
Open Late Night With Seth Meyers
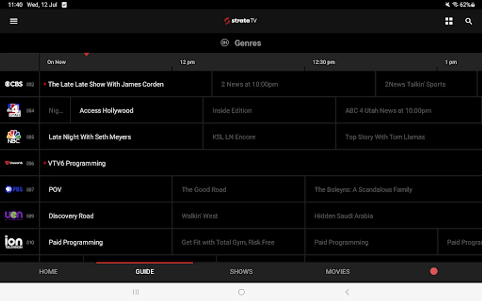point(121,137)
